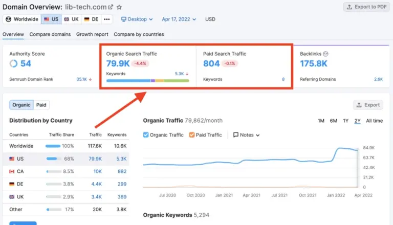Click the 2.6K referring domains link
The width and height of the screenshot is (393, 225).
pos(379,79)
